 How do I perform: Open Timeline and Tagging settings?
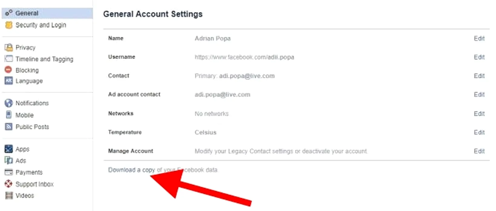[x=44, y=59]
